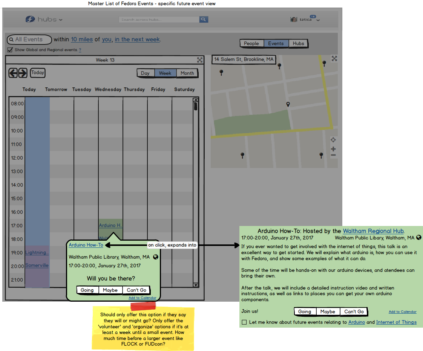Viewport: 423px width, 351px height.
Task: Select the Week view tab
Action: pyautogui.click(x=165, y=73)
